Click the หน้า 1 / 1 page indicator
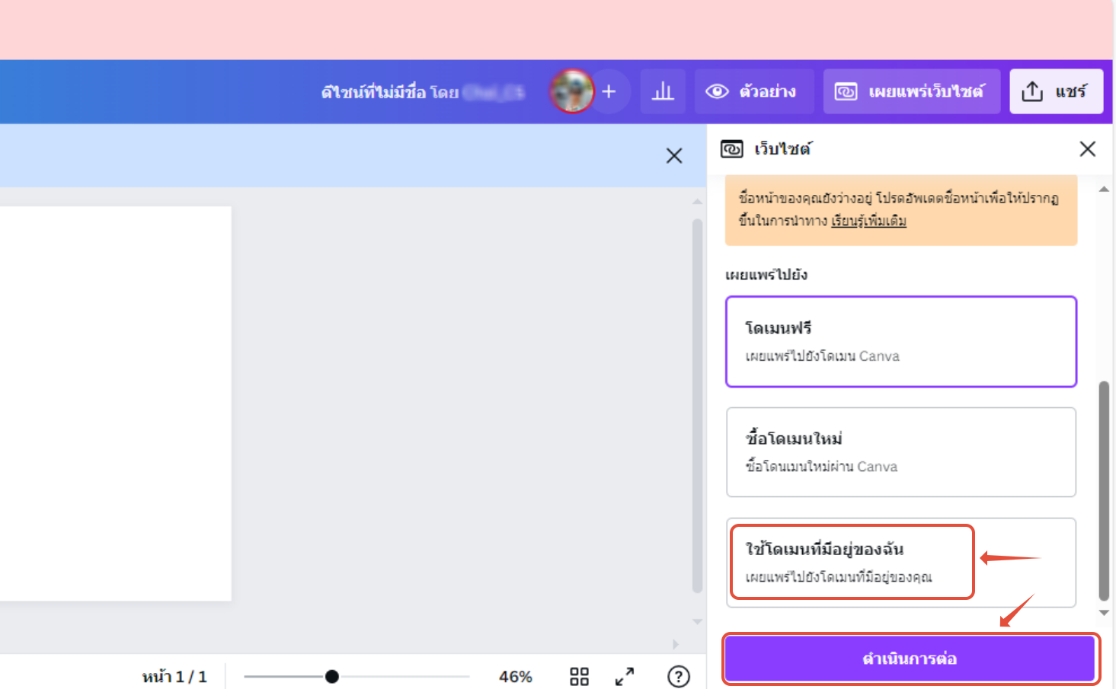The height and width of the screenshot is (689, 1116). 174,676
